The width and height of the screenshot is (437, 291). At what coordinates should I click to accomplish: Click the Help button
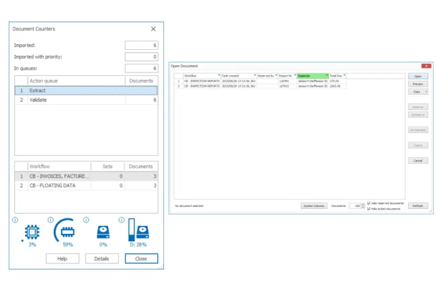click(63, 259)
